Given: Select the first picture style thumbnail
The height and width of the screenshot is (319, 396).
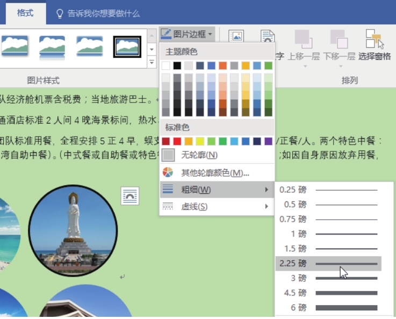Looking at the screenshot, I should [15, 46].
